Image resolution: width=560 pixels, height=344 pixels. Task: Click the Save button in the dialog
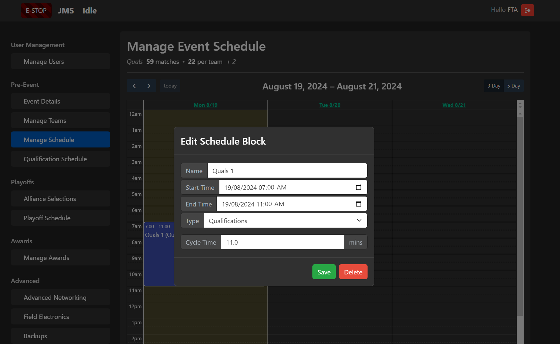pos(324,272)
